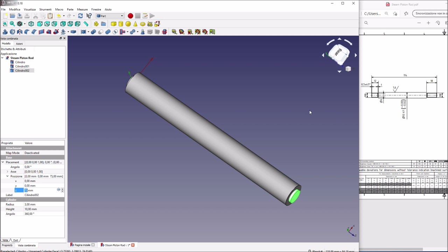
Task: Select Cilindro001 in the model tree
Action: tap(22, 66)
